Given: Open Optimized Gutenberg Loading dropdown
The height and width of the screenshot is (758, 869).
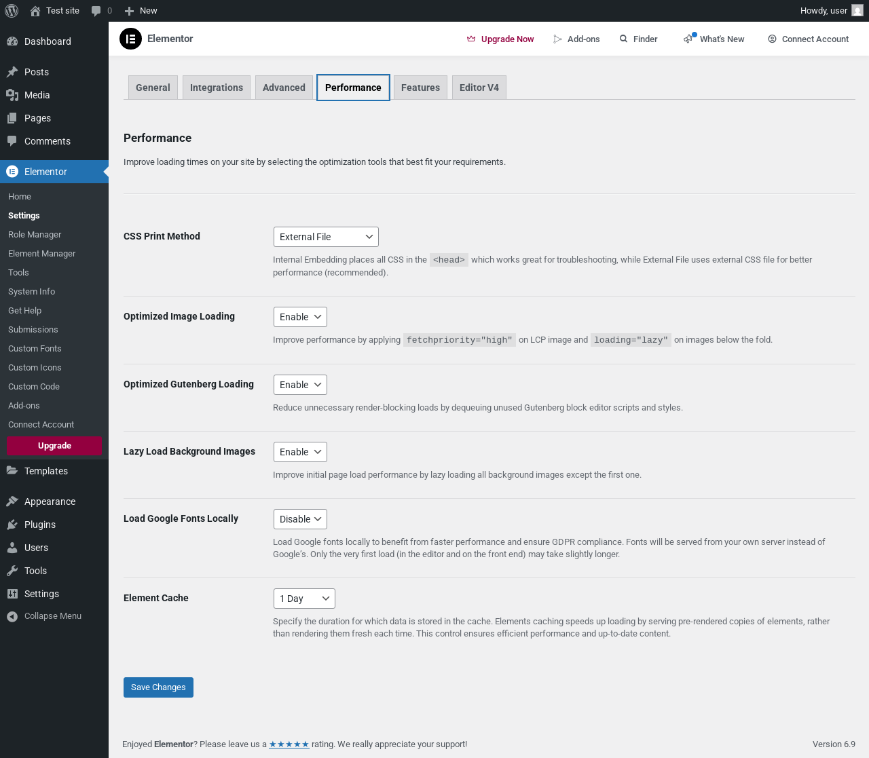Looking at the screenshot, I should (300, 385).
